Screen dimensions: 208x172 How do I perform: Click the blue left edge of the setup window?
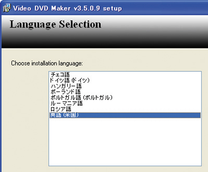pos(1,93)
